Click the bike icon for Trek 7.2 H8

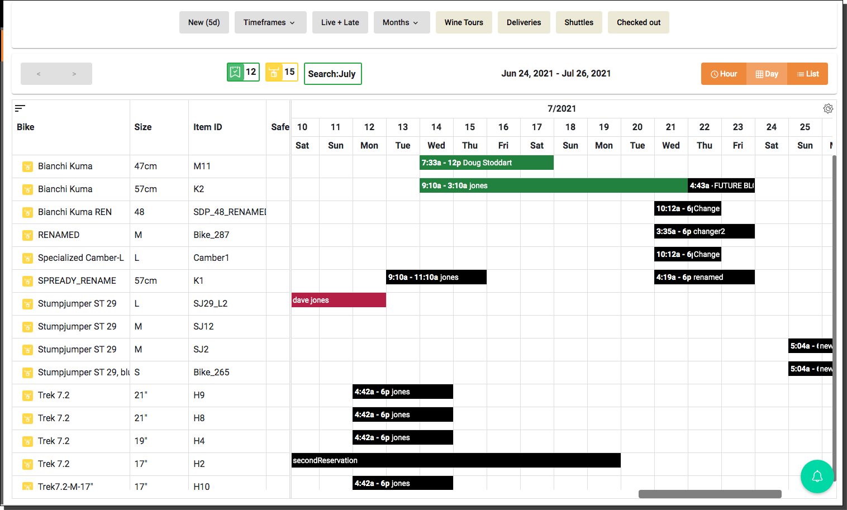click(x=27, y=418)
